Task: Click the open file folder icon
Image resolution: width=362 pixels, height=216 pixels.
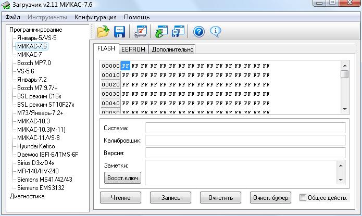Action: tap(103, 31)
